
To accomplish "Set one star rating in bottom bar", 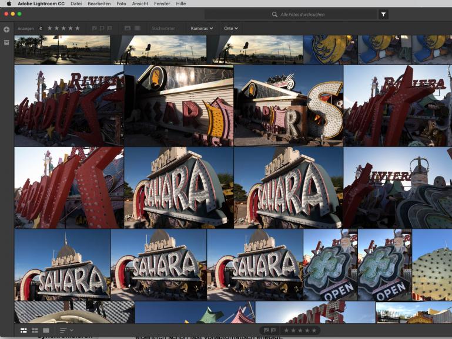I will click(286, 330).
